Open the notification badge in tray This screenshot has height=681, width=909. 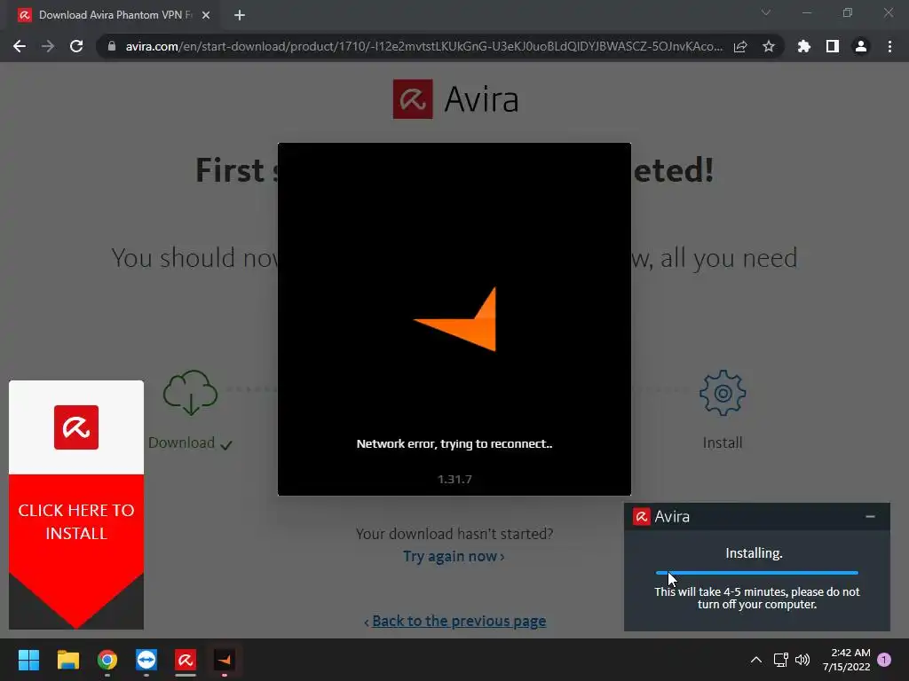(x=884, y=660)
